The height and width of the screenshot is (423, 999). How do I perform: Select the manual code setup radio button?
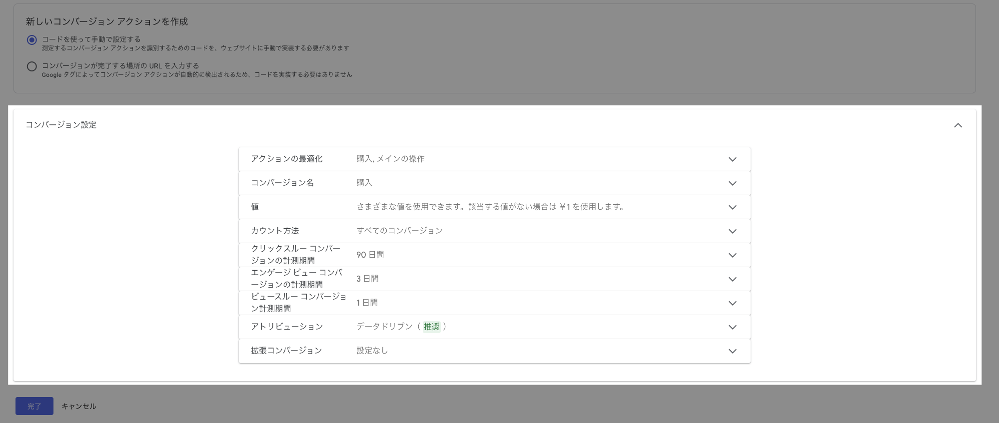click(x=32, y=40)
